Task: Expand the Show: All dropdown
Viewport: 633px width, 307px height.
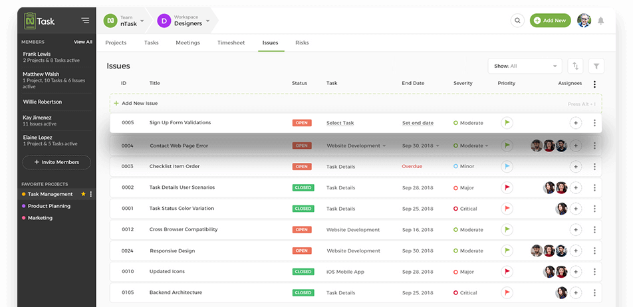Action: click(x=525, y=66)
